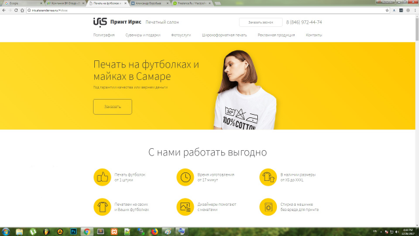
Task: Open the Полиграфия menu item
Action: 104,35
